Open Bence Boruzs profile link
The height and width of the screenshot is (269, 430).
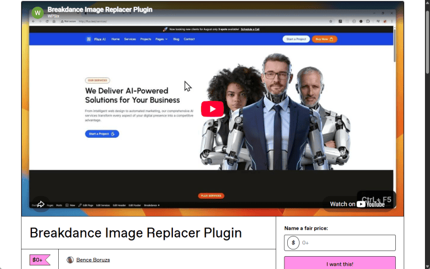coord(93,259)
